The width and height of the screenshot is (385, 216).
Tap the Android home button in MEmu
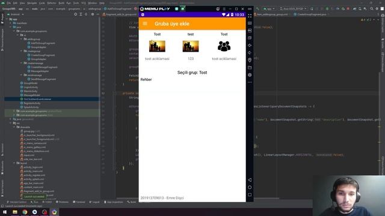pyautogui.click(x=250, y=187)
